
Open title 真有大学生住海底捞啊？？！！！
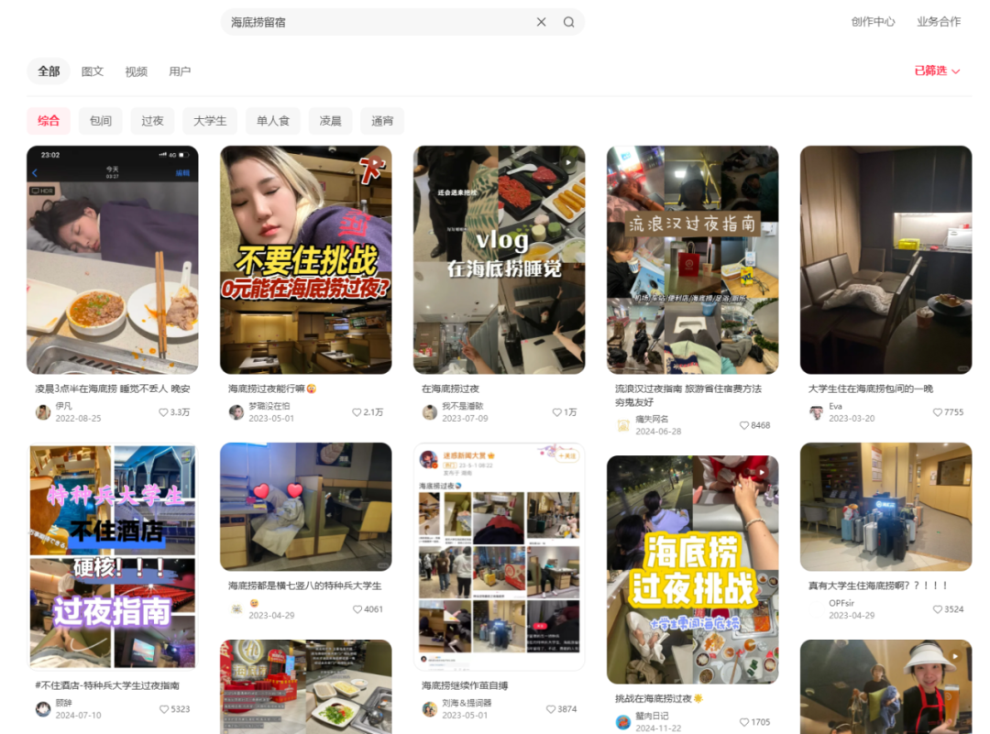click(877, 586)
